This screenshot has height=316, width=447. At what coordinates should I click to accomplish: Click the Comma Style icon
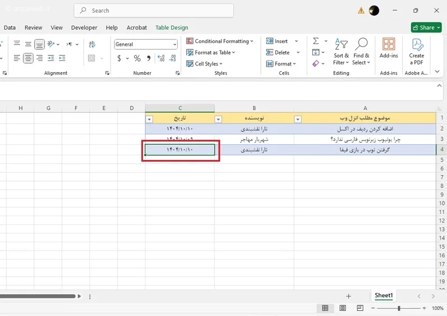tap(148, 59)
